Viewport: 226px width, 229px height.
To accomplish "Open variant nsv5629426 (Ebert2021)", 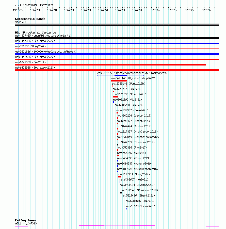I will [x=138, y=195].
